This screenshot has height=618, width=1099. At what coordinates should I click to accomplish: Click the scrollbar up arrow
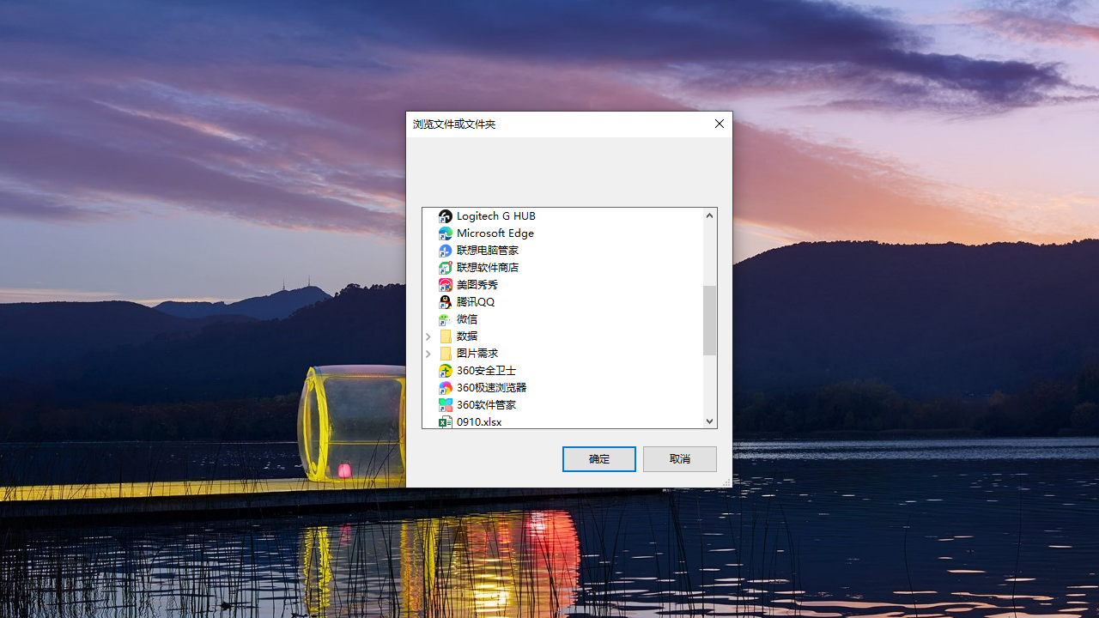coord(708,215)
